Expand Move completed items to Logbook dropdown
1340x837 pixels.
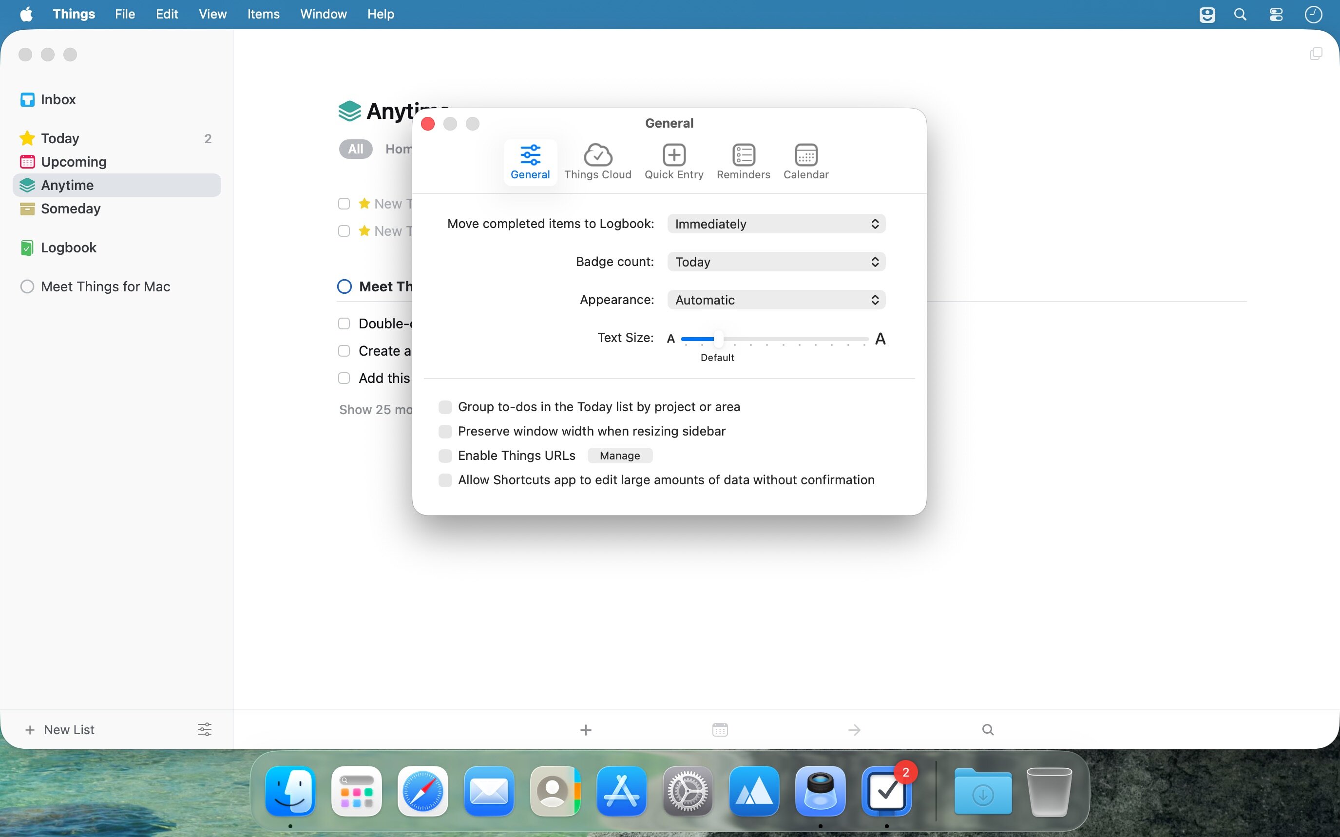[x=776, y=224]
